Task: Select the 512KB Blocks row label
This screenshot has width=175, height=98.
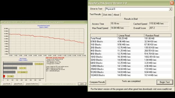Action: [x=97, y=72]
